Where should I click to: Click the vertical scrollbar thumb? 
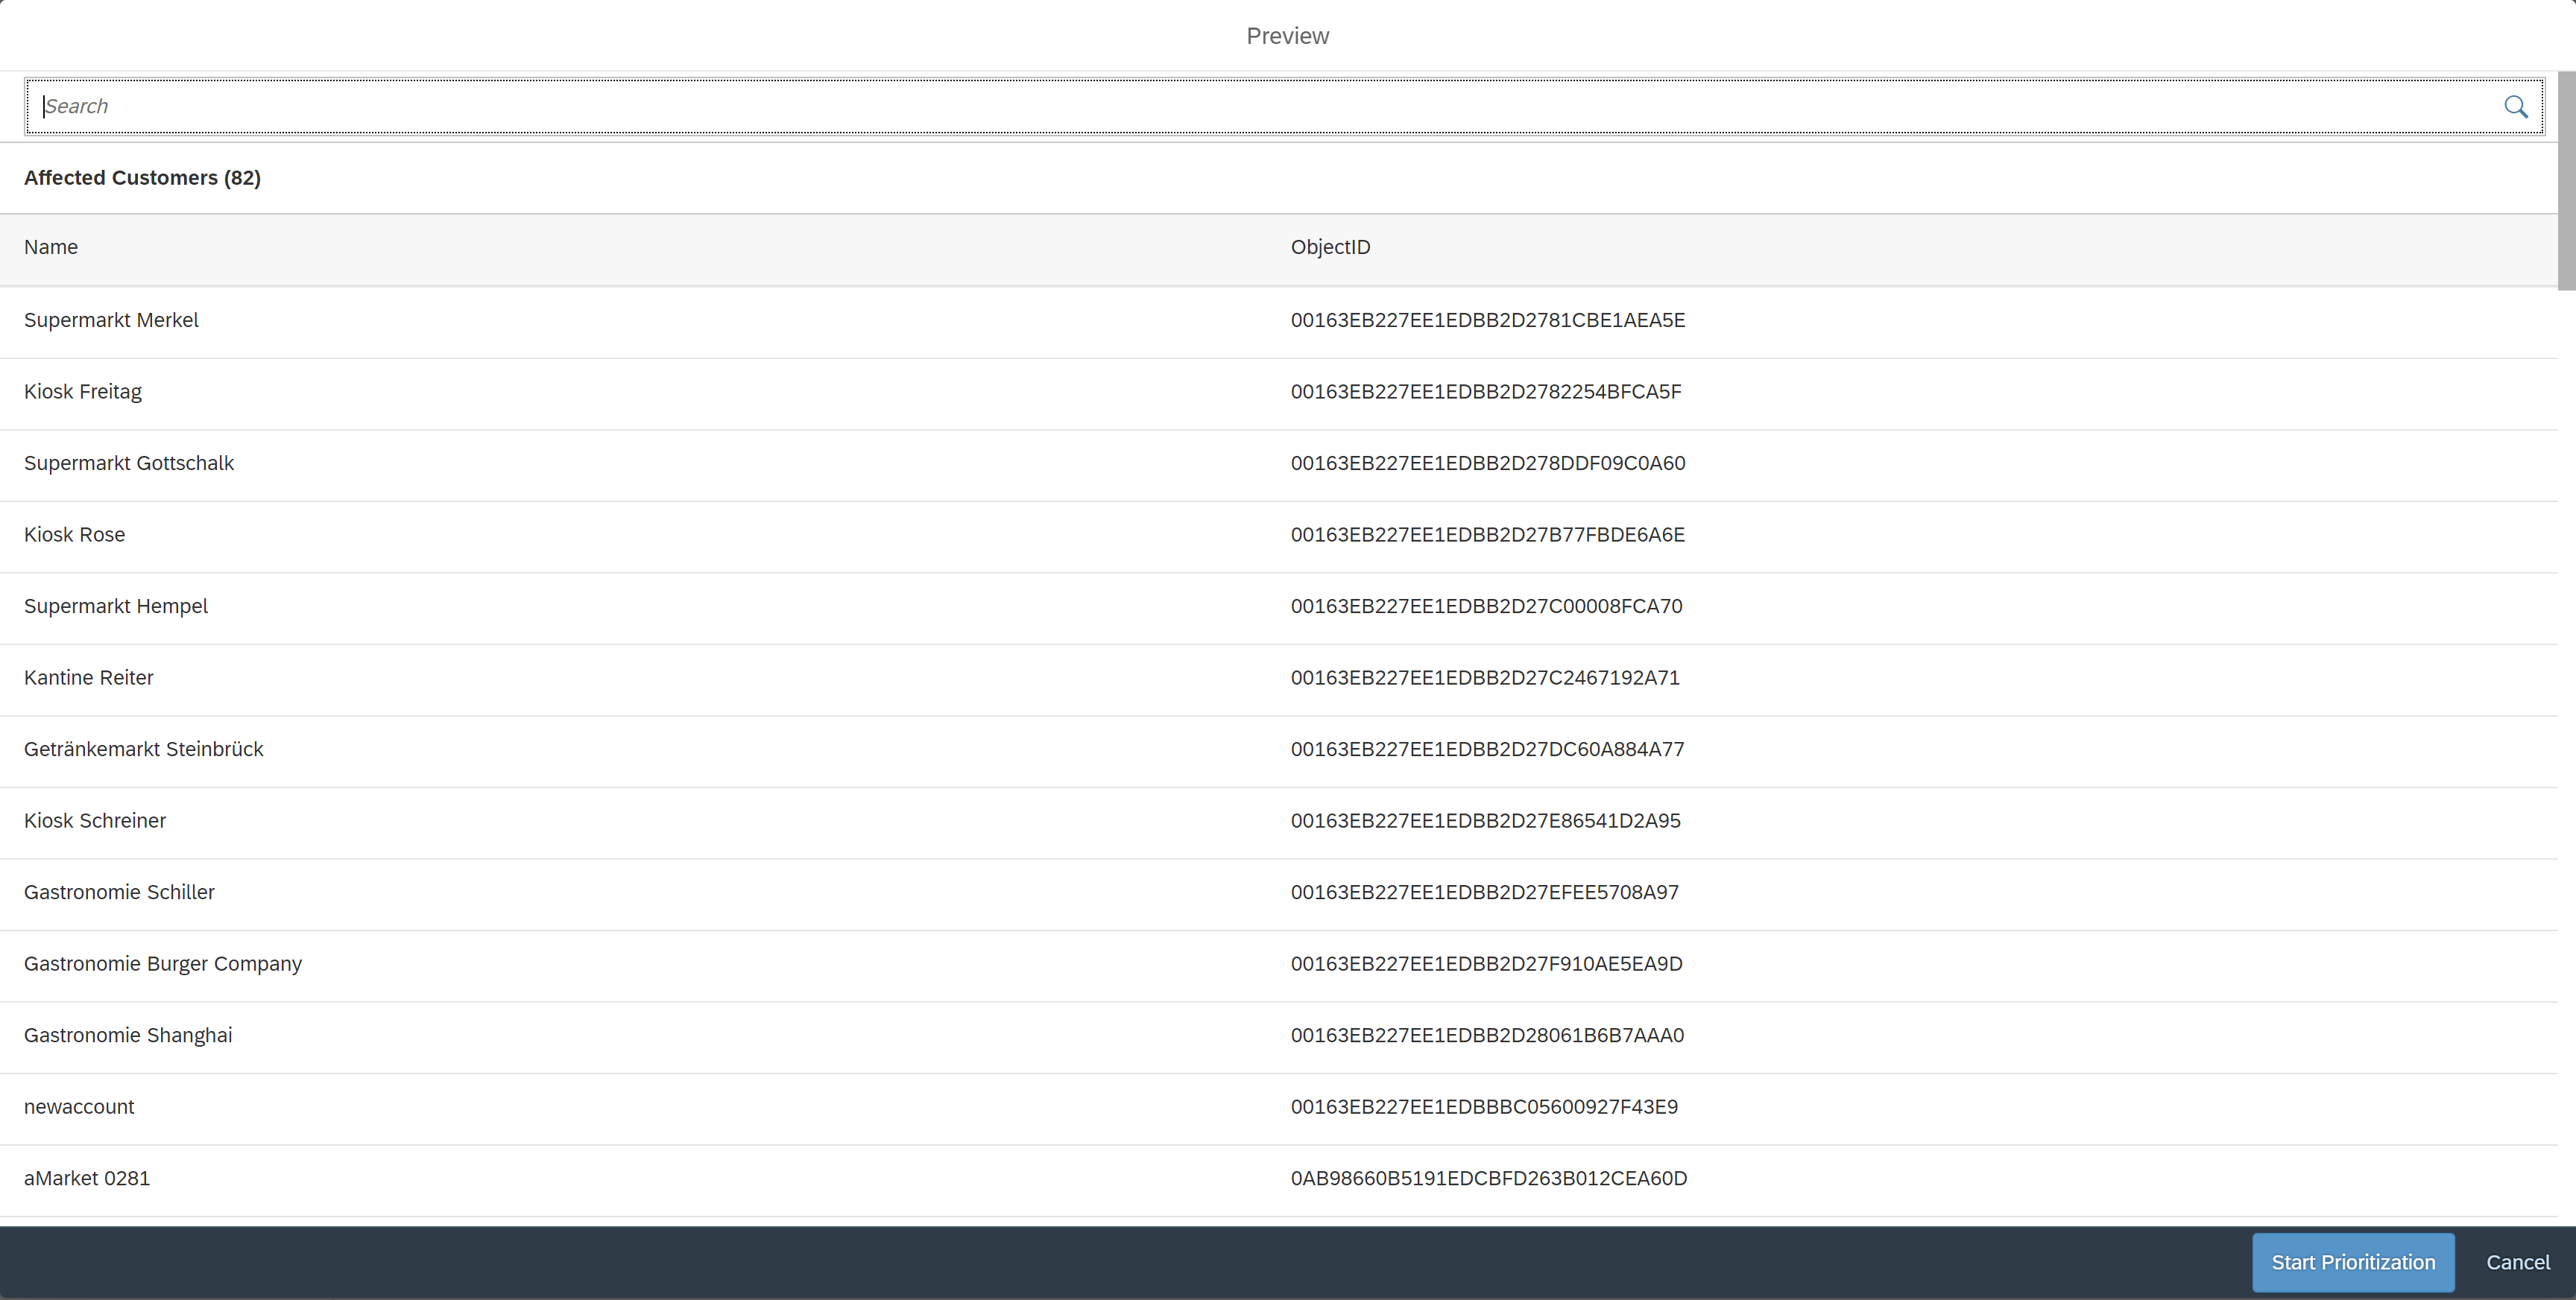pos(2566,180)
